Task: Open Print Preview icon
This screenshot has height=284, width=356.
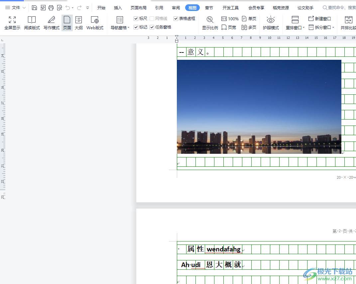Action: pos(59,8)
